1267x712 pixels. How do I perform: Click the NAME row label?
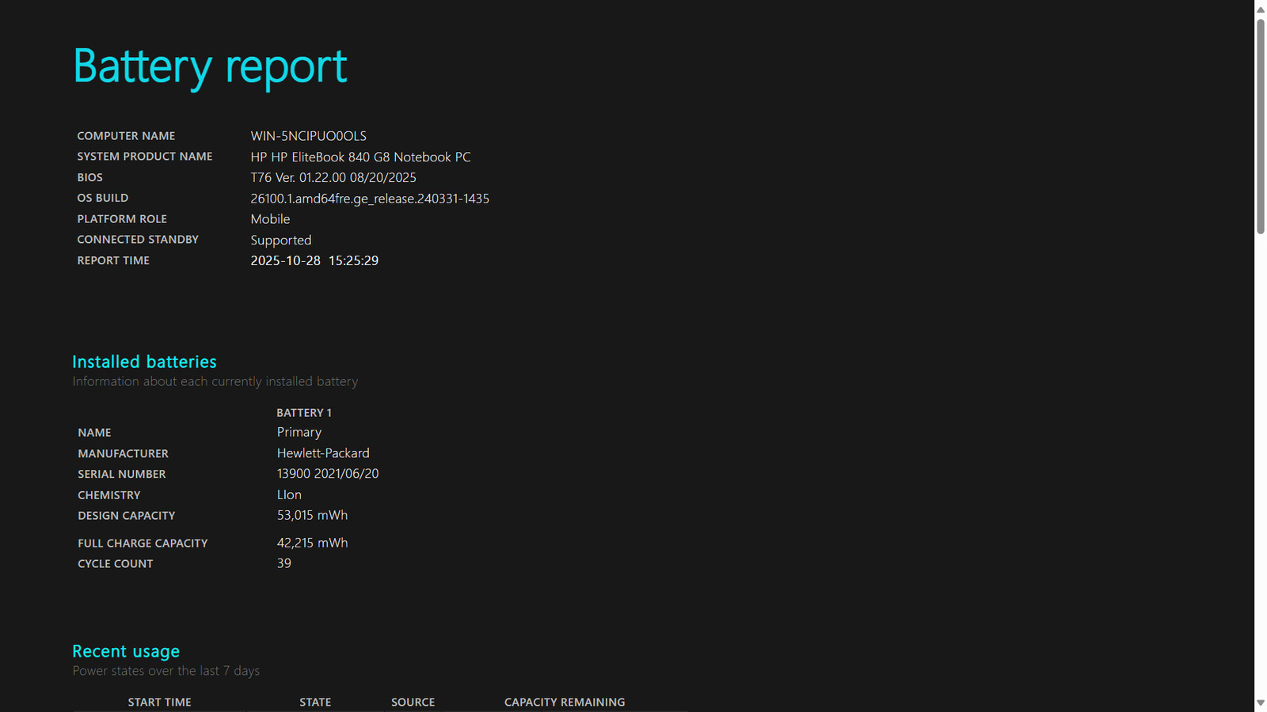[x=94, y=433]
